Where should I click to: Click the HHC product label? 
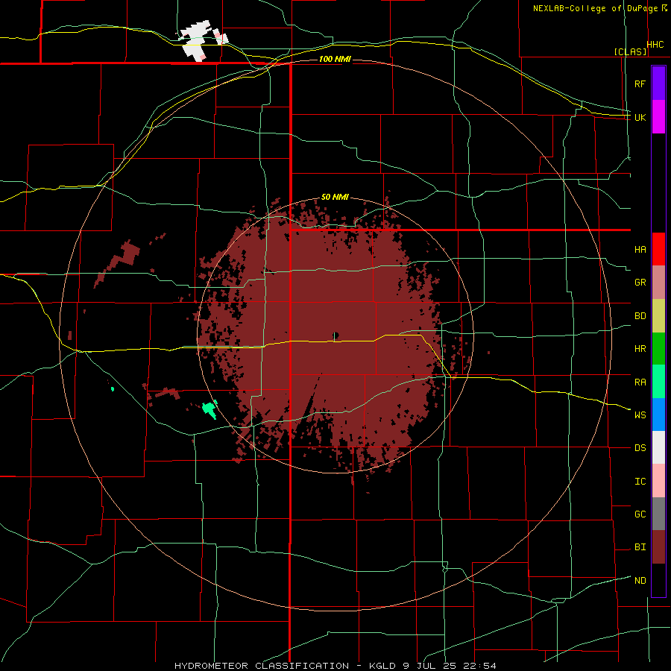(655, 45)
